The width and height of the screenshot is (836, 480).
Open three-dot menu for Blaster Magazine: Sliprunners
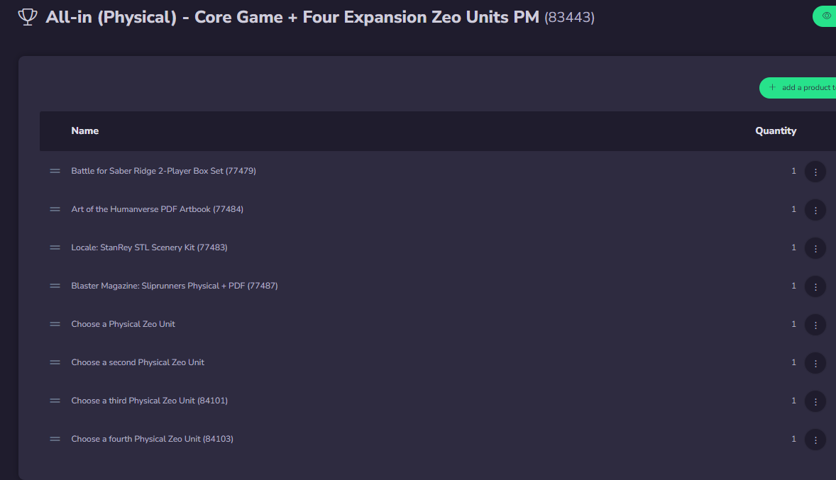click(x=815, y=286)
